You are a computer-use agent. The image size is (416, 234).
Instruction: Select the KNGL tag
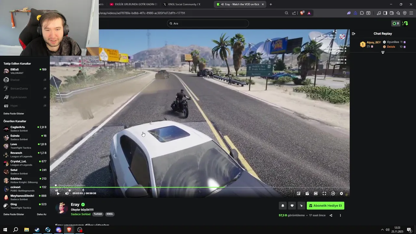tap(110, 214)
